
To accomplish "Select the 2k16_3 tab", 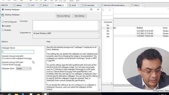I will point(46,5).
